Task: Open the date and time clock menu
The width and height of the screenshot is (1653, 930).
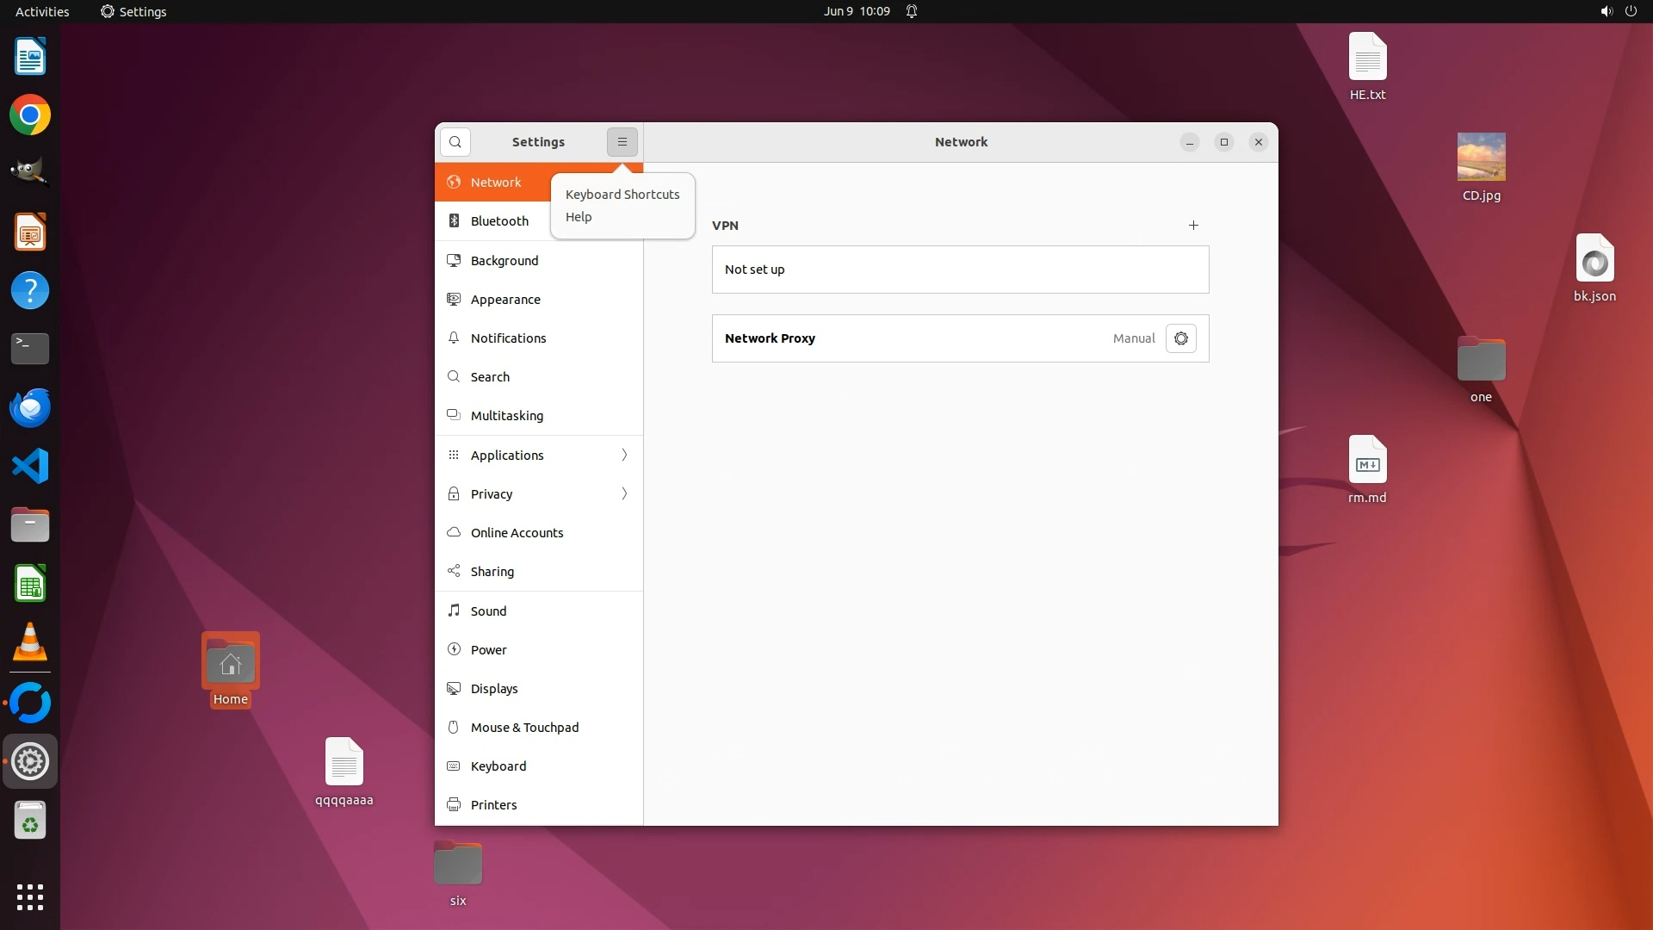Action: (x=856, y=11)
